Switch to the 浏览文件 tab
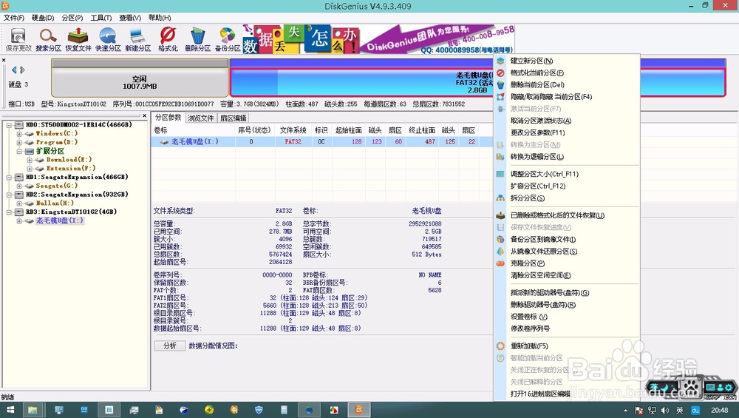Image resolution: width=739 pixels, height=418 pixels. pos(201,118)
